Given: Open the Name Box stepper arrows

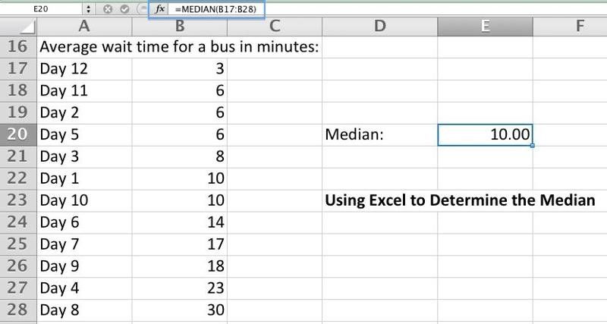Looking at the screenshot, I should pos(88,9).
